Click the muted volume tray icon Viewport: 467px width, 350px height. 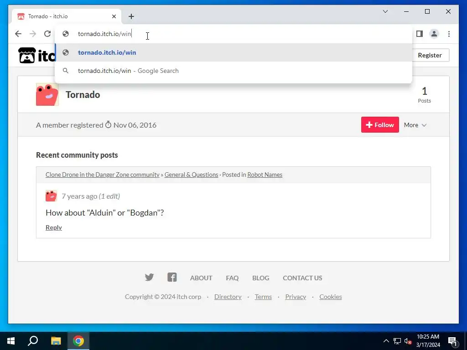tap(408, 341)
